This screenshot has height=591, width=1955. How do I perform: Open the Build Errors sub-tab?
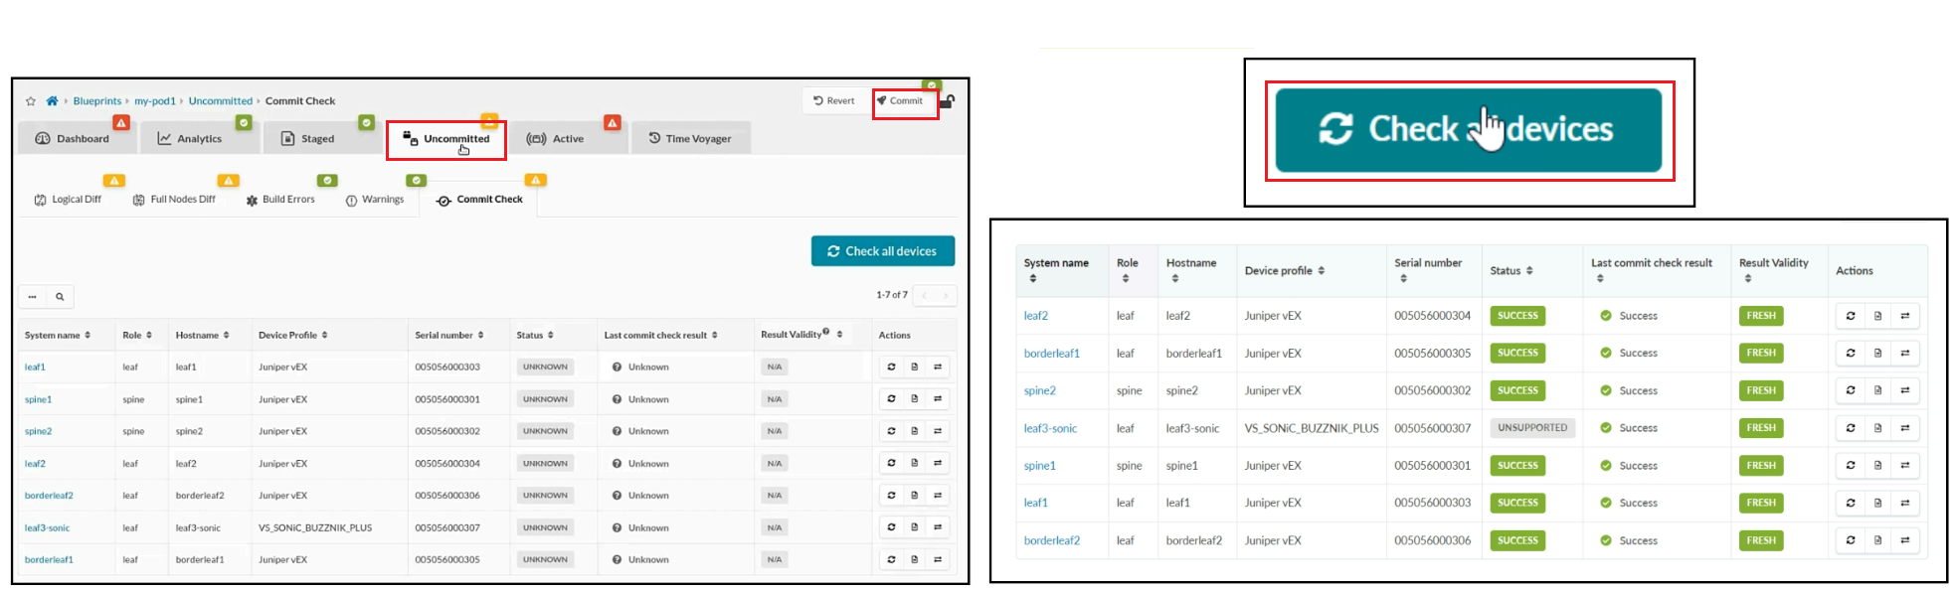pos(279,200)
